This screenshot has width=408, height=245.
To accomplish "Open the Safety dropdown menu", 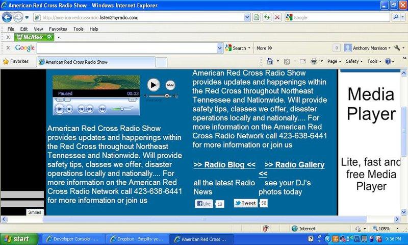I will pos(354,61).
